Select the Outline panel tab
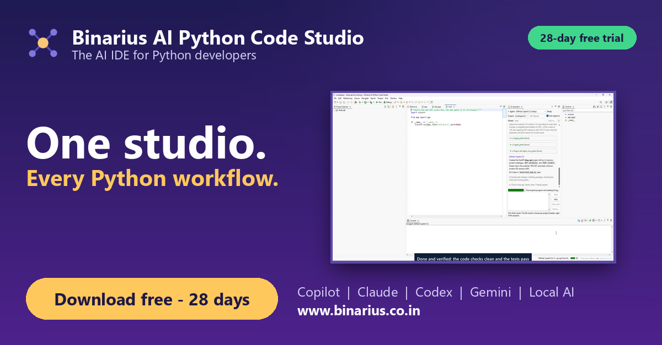 tap(568, 107)
